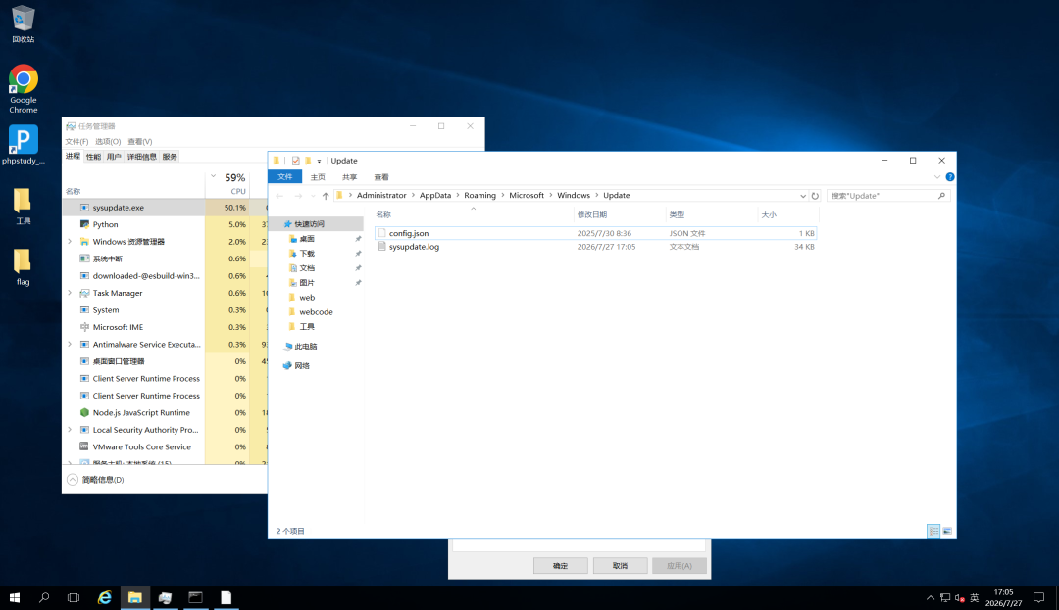This screenshot has height=610, width=1059.
Task: Switch to 性能 tab in Task Manager
Action: pyautogui.click(x=93, y=157)
